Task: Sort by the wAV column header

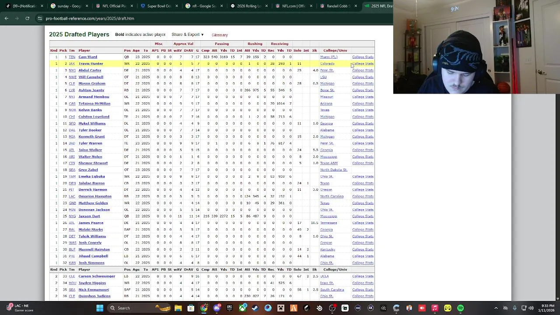Action: pos(177,50)
